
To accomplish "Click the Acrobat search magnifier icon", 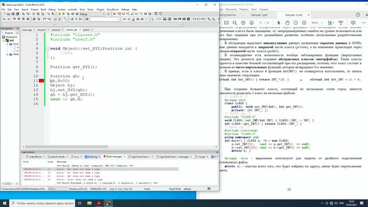I will pyautogui.click(x=235, y=23).
